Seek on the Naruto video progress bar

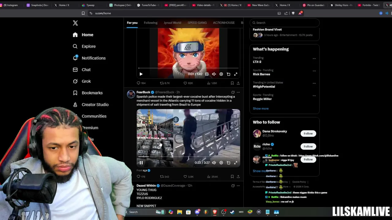click(x=188, y=68)
